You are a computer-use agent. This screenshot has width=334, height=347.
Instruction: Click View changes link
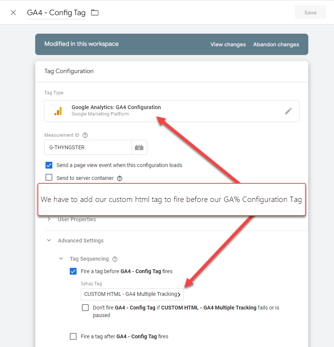tap(228, 44)
